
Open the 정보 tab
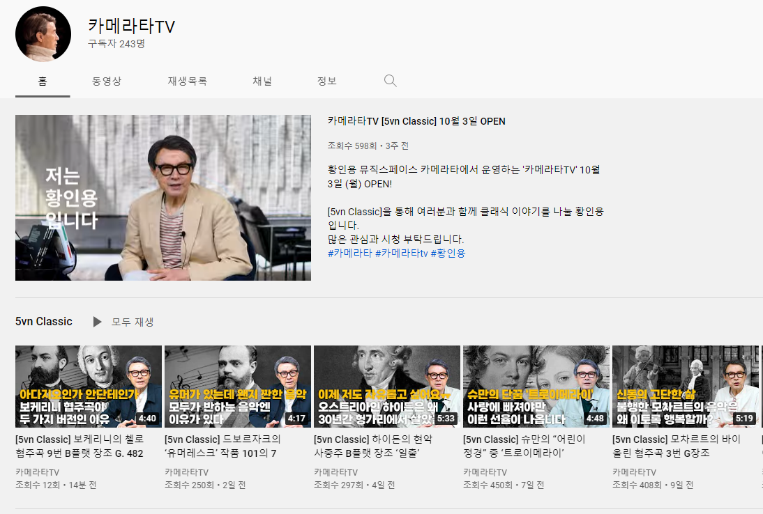click(x=327, y=81)
